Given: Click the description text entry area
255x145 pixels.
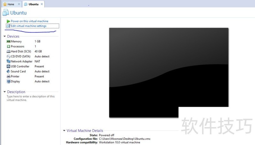Looking at the screenshot, I should tap(31, 98).
